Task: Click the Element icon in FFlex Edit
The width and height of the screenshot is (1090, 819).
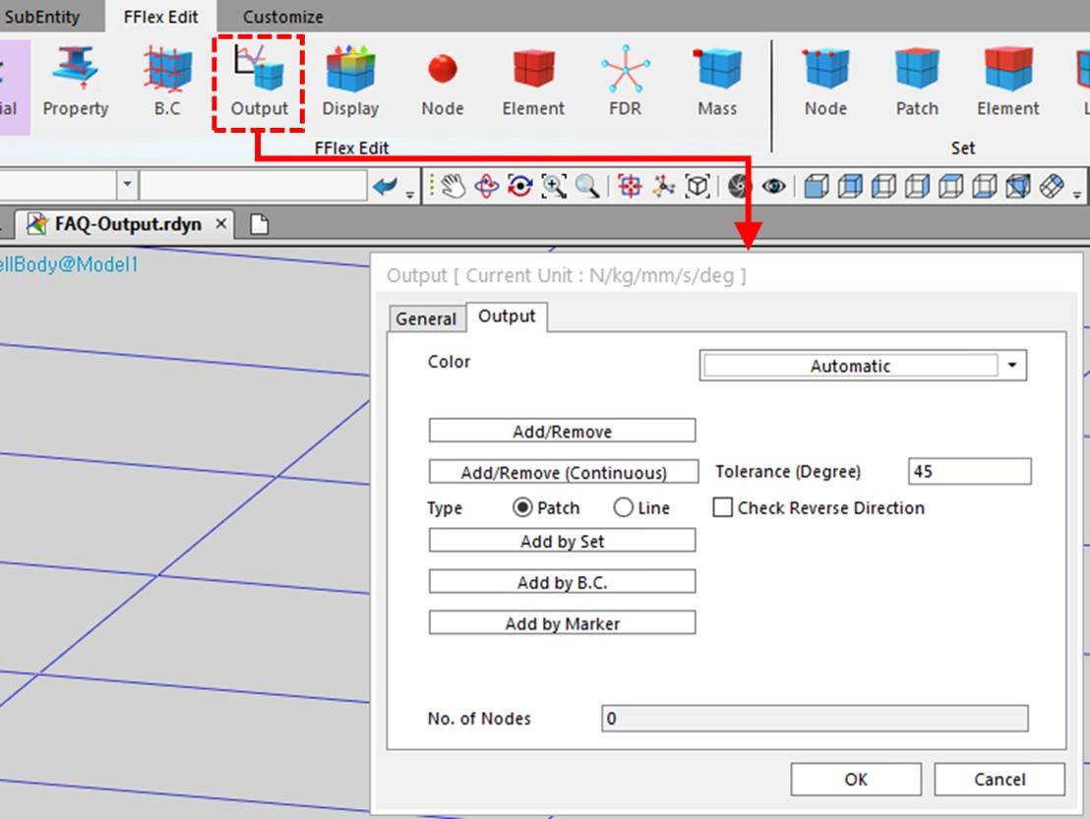Action: point(532,79)
